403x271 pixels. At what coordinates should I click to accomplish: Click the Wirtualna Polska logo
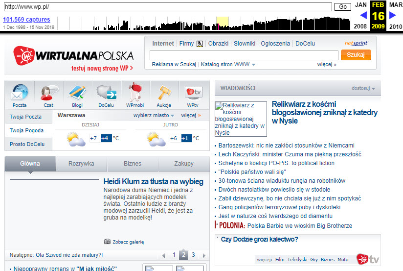click(73, 55)
